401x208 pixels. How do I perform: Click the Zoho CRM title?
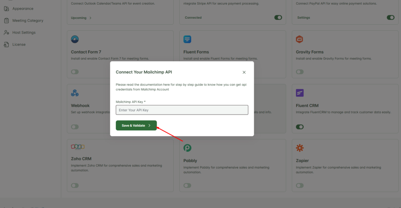click(81, 159)
